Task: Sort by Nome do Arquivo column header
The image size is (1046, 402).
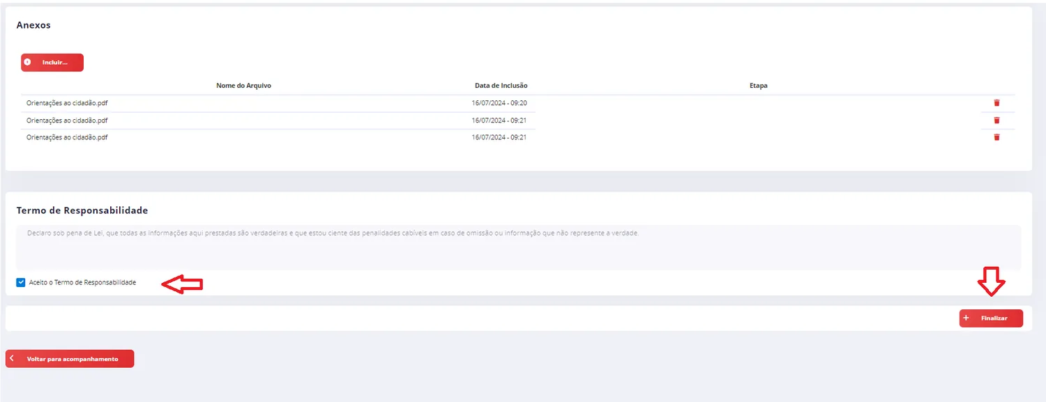Action: coord(243,86)
